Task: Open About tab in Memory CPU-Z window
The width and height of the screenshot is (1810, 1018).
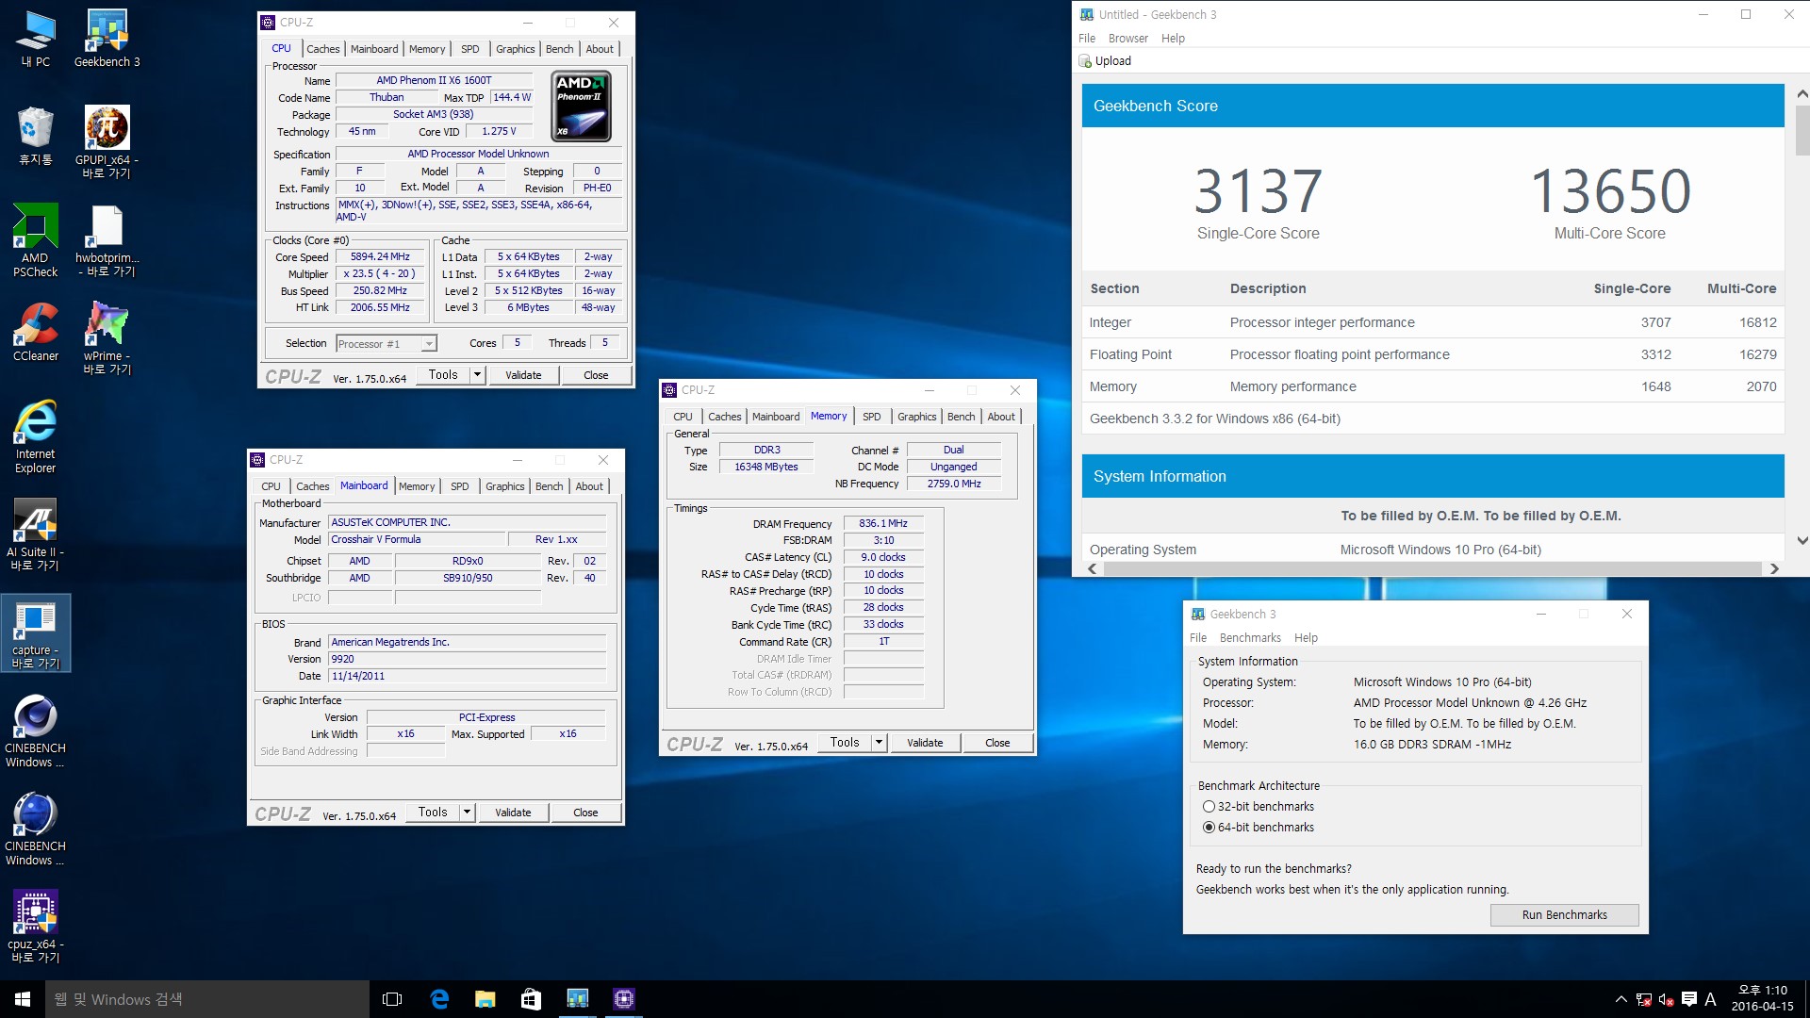Action: tap(1001, 417)
